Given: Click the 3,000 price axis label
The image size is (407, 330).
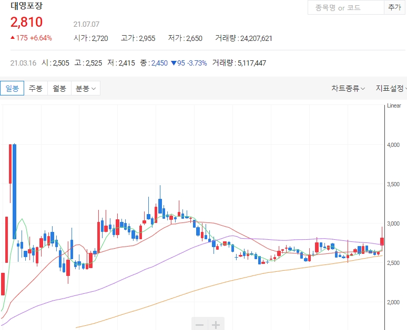Looking at the screenshot, I should [x=393, y=223].
